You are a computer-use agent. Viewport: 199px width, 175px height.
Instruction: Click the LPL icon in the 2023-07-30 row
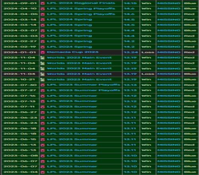point(43,85)
